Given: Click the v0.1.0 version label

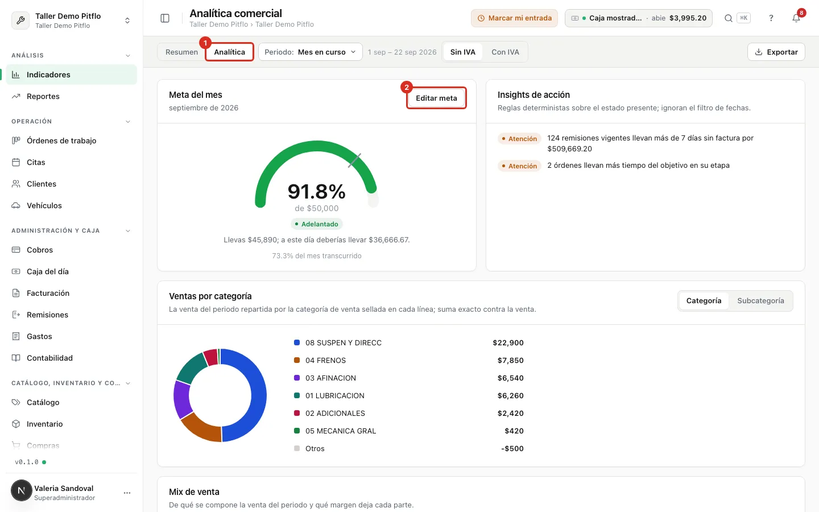Looking at the screenshot, I should [27, 462].
